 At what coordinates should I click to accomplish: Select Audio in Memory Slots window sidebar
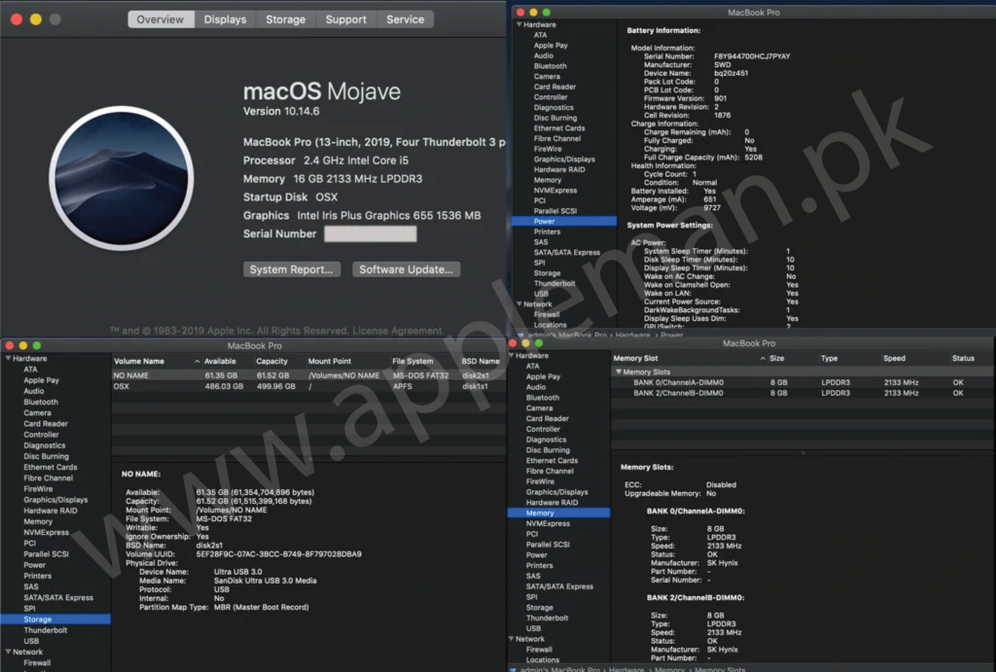coord(536,387)
